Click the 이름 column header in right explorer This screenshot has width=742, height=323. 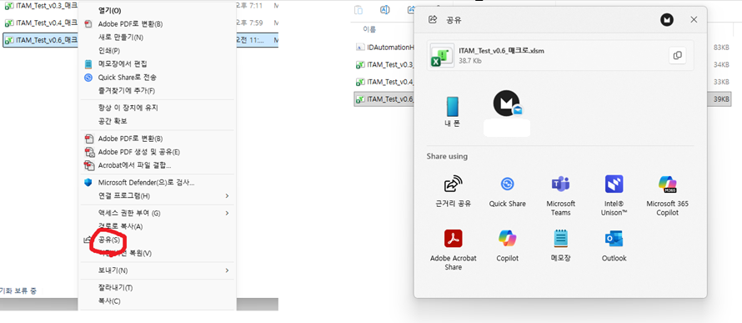click(x=369, y=29)
